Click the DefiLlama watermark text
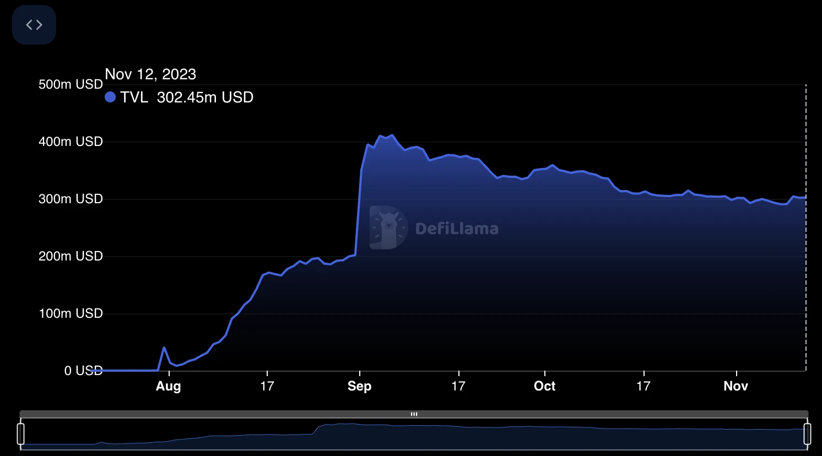 457,229
